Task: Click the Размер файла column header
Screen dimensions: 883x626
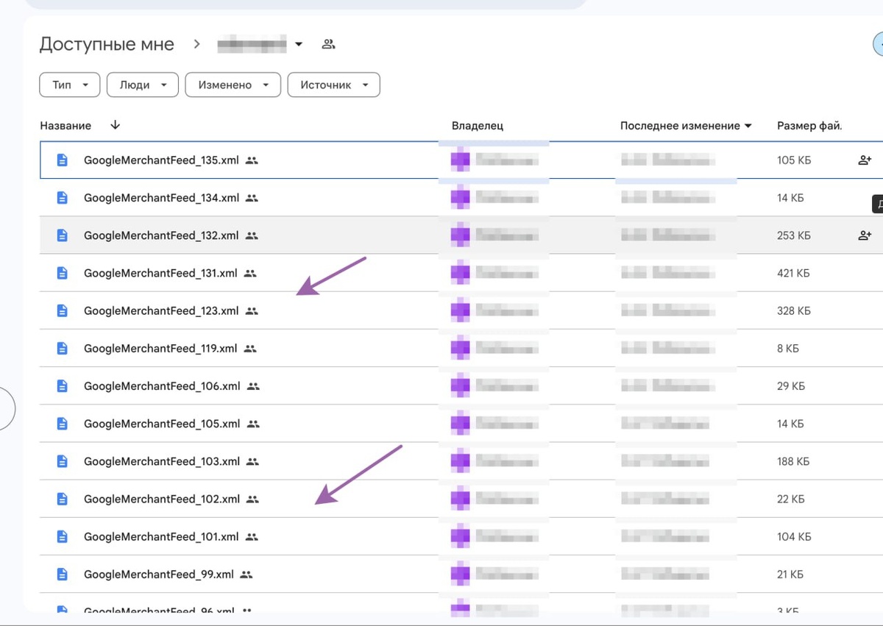Action: [809, 126]
